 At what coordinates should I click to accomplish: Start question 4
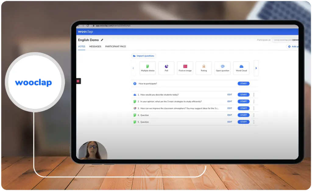coord(243,115)
